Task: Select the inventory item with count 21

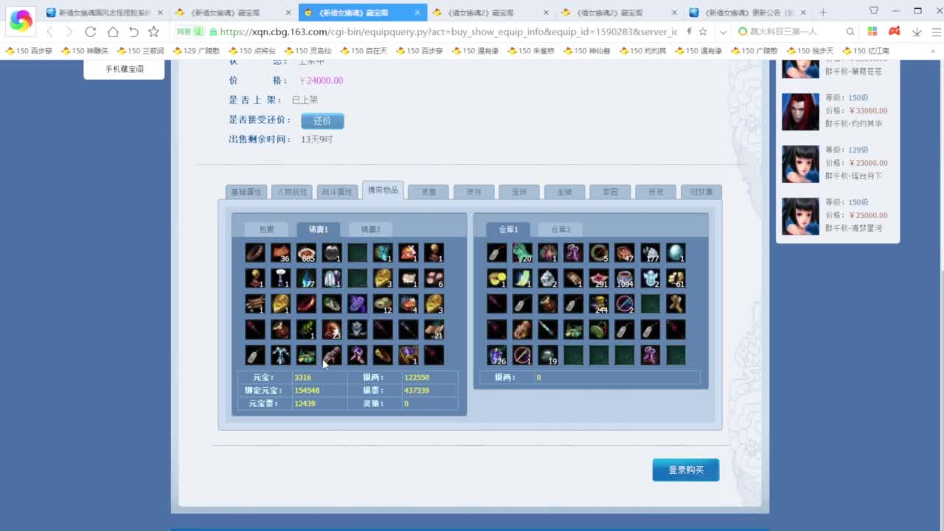Action: click(x=434, y=329)
